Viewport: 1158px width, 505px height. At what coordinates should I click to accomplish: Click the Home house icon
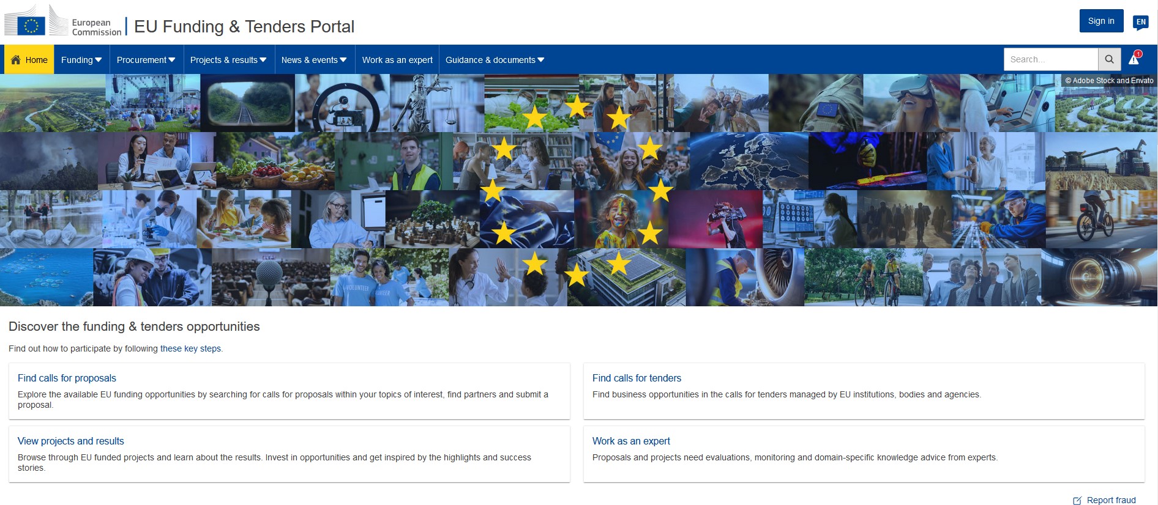(16, 60)
